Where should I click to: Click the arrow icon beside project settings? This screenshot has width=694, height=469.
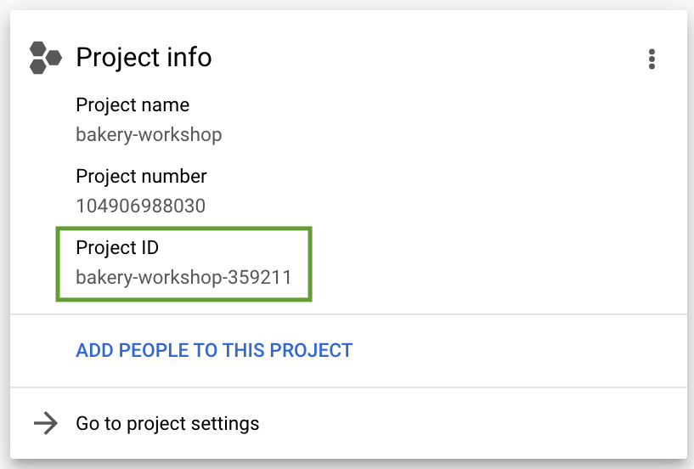click(x=46, y=423)
